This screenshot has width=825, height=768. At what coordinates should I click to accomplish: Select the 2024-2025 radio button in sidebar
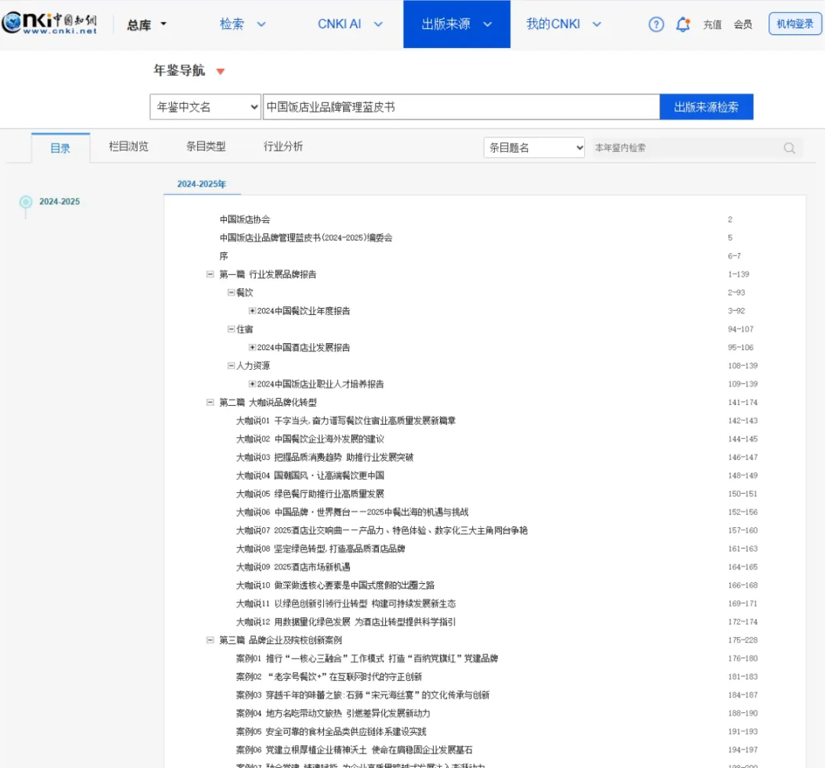coord(24,202)
